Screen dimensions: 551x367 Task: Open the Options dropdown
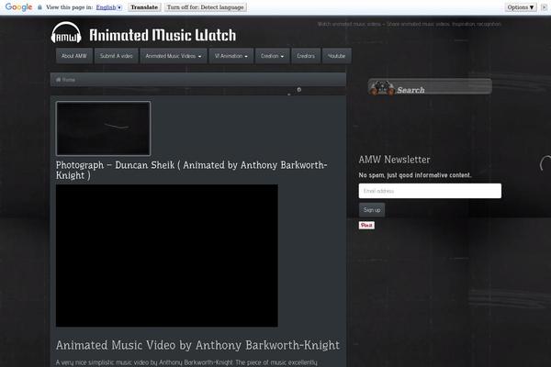521,7
